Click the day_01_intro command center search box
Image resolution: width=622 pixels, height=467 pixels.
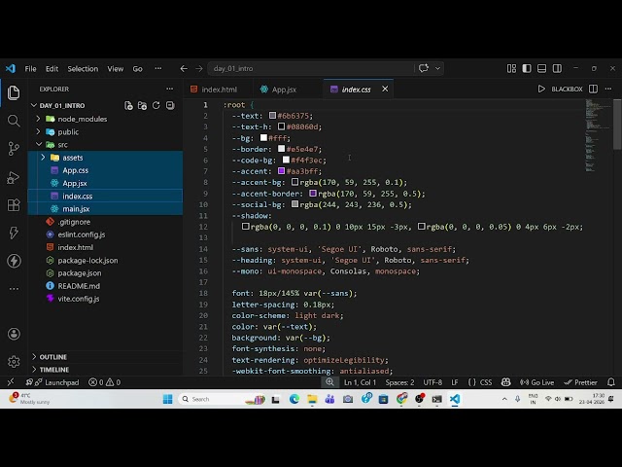tap(310, 68)
